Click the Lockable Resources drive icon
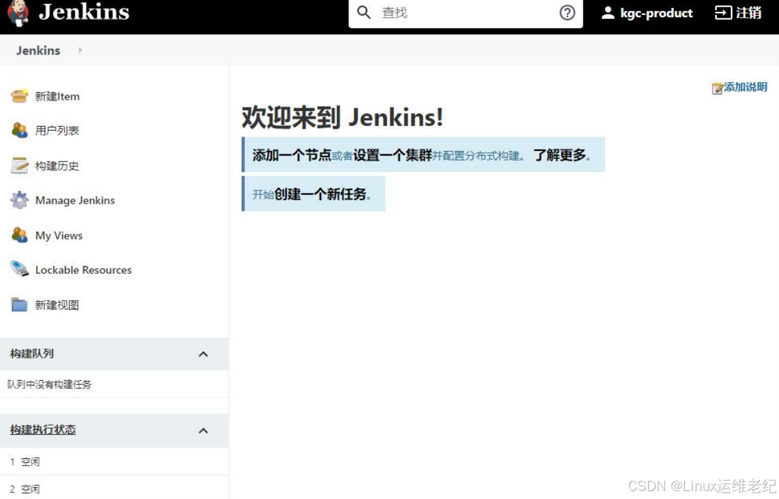 pyautogui.click(x=19, y=269)
